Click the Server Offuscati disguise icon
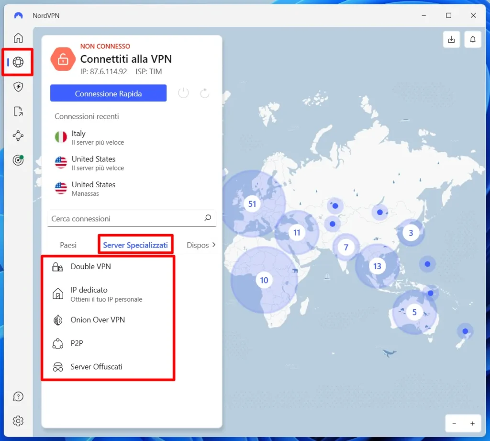 pyautogui.click(x=58, y=367)
